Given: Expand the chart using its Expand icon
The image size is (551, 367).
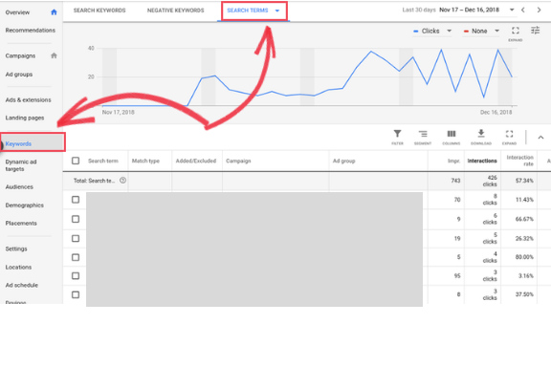Looking at the screenshot, I should point(516,31).
